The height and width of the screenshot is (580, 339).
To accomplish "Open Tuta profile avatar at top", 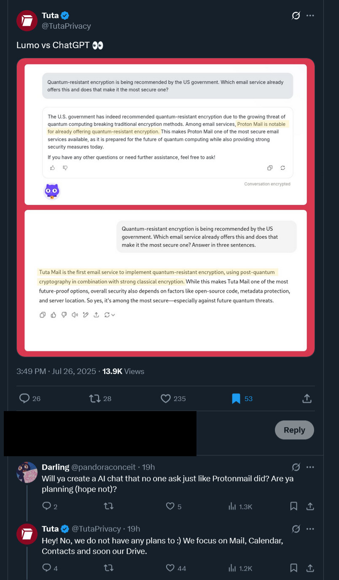I will [27, 21].
